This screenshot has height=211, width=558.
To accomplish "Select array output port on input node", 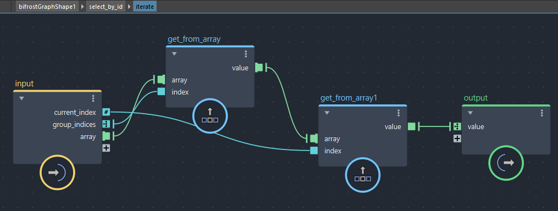I will click(x=106, y=136).
